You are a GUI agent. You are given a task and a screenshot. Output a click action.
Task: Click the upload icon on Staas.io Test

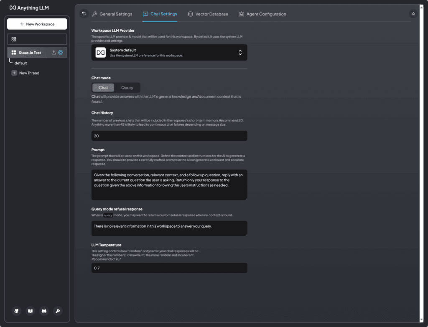(x=54, y=52)
